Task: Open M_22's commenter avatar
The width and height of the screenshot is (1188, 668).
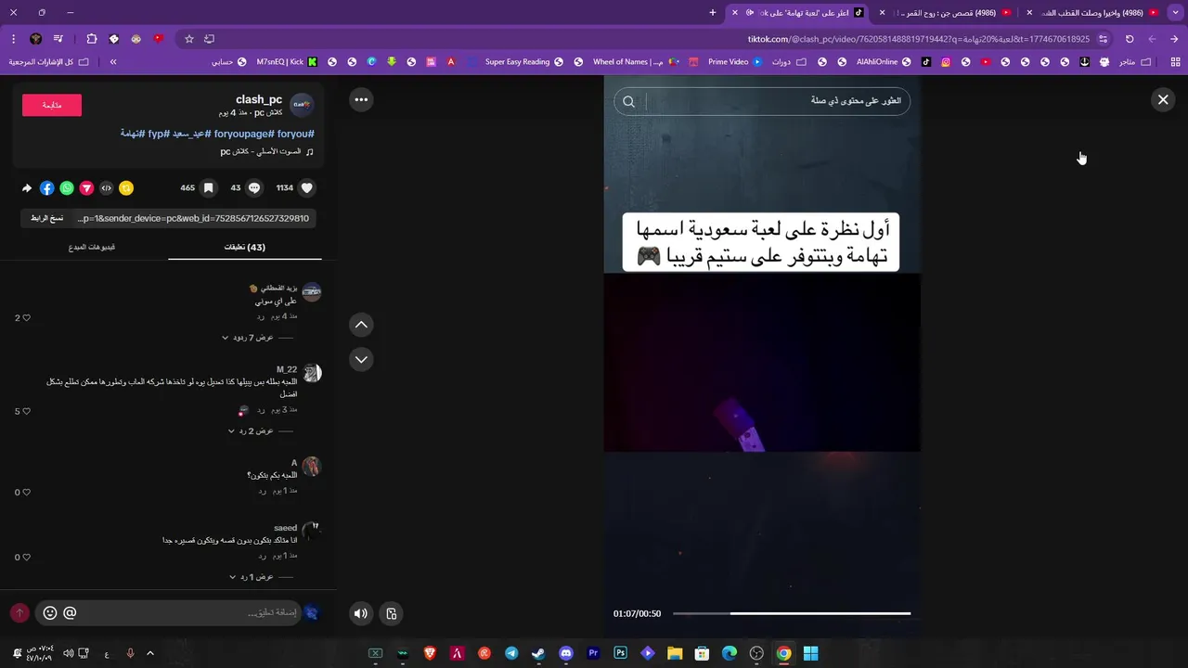Action: (x=312, y=373)
